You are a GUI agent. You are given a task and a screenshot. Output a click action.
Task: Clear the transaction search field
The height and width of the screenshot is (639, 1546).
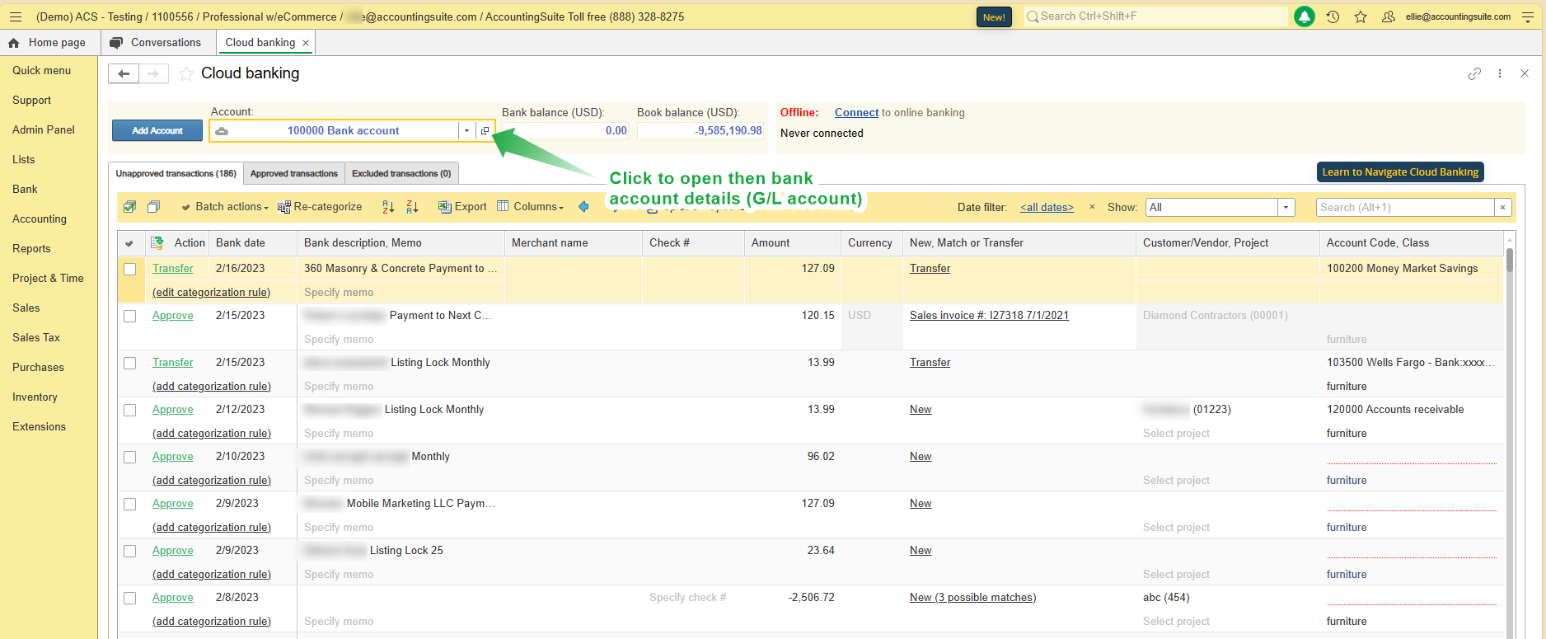pyautogui.click(x=1503, y=208)
